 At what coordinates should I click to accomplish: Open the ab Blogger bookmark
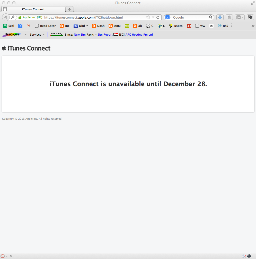[137, 26]
